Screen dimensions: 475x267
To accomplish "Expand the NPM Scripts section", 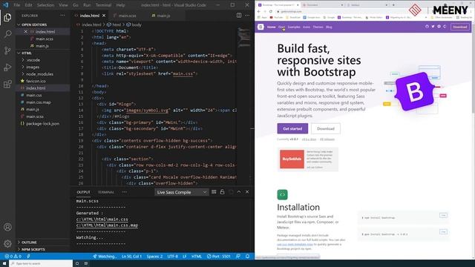I will pos(33,249).
